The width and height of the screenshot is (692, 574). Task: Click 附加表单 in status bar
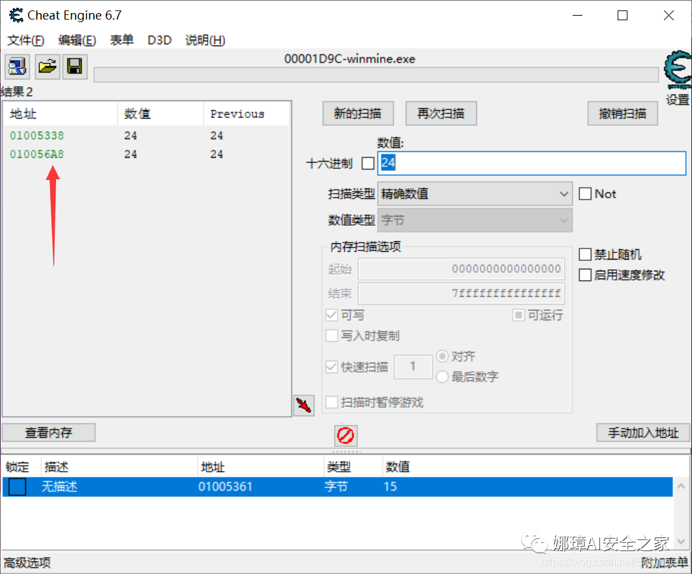pos(665,562)
